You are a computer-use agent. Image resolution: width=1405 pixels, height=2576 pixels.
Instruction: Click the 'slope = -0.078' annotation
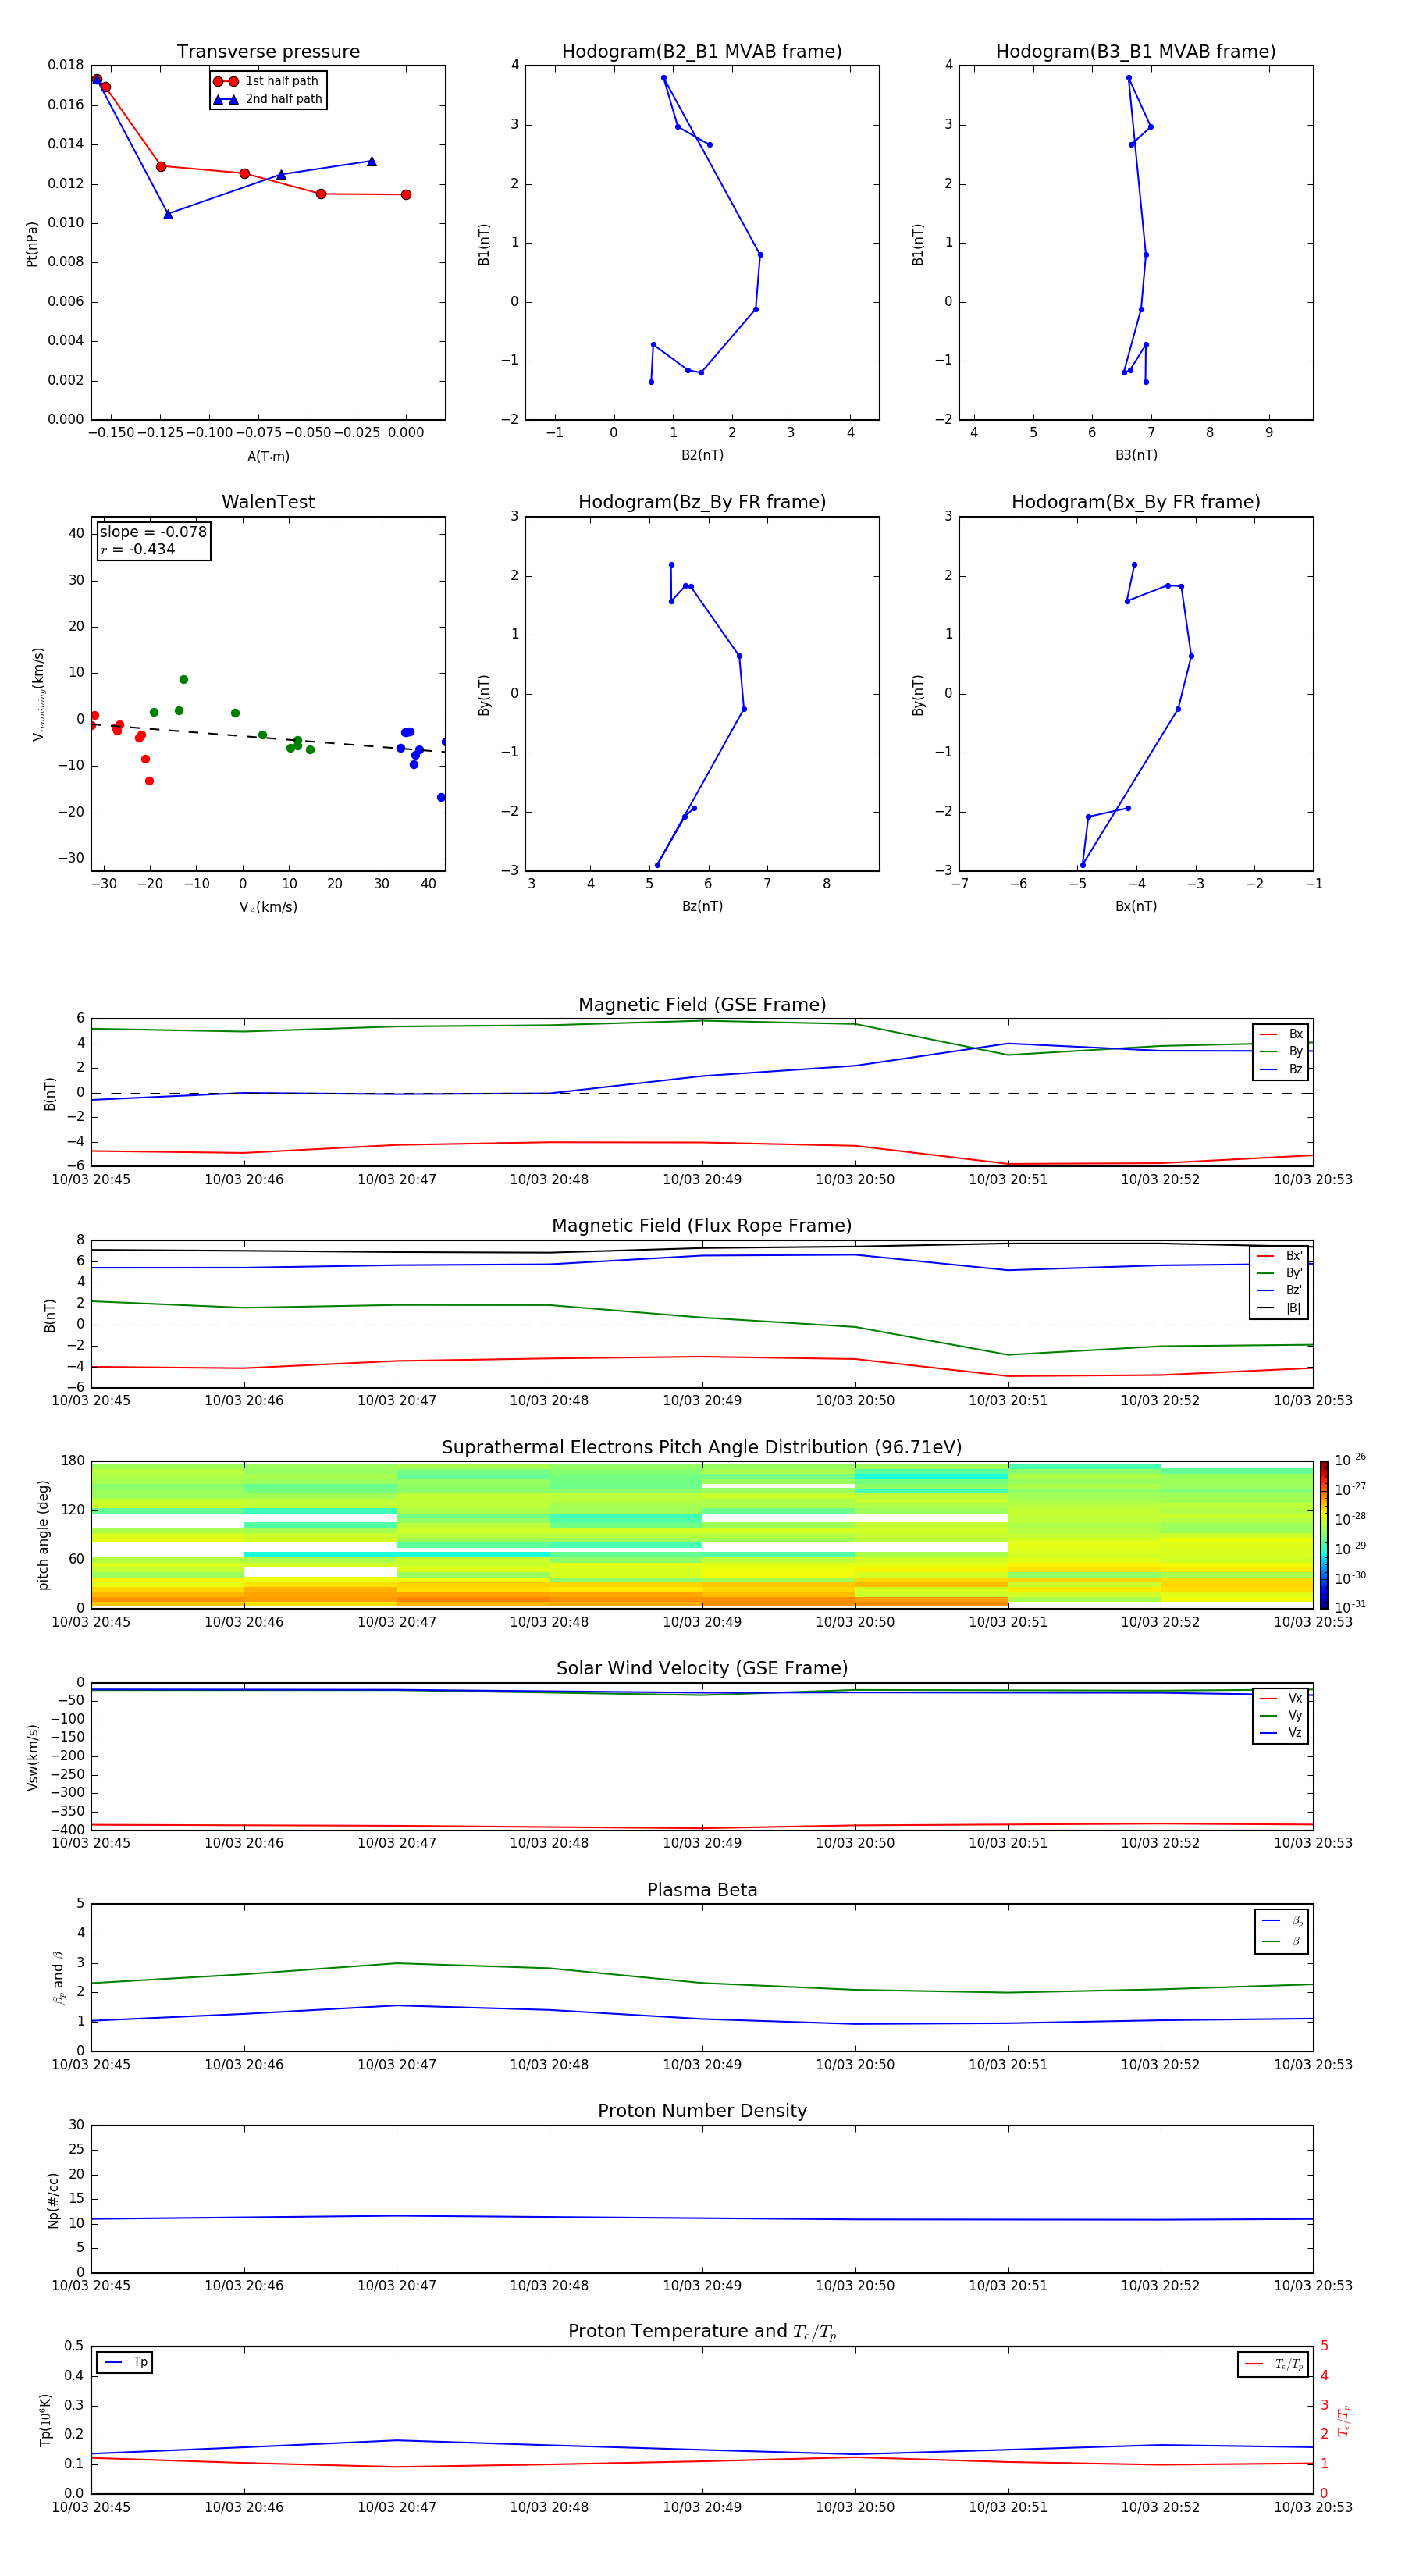(x=153, y=532)
